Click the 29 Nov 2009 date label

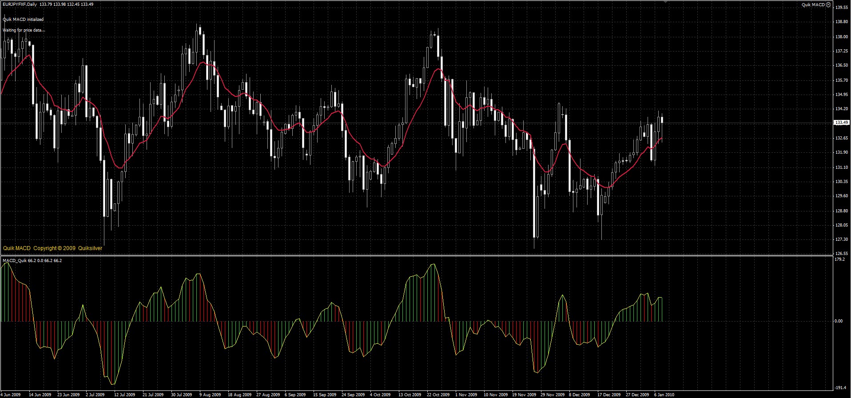click(552, 394)
